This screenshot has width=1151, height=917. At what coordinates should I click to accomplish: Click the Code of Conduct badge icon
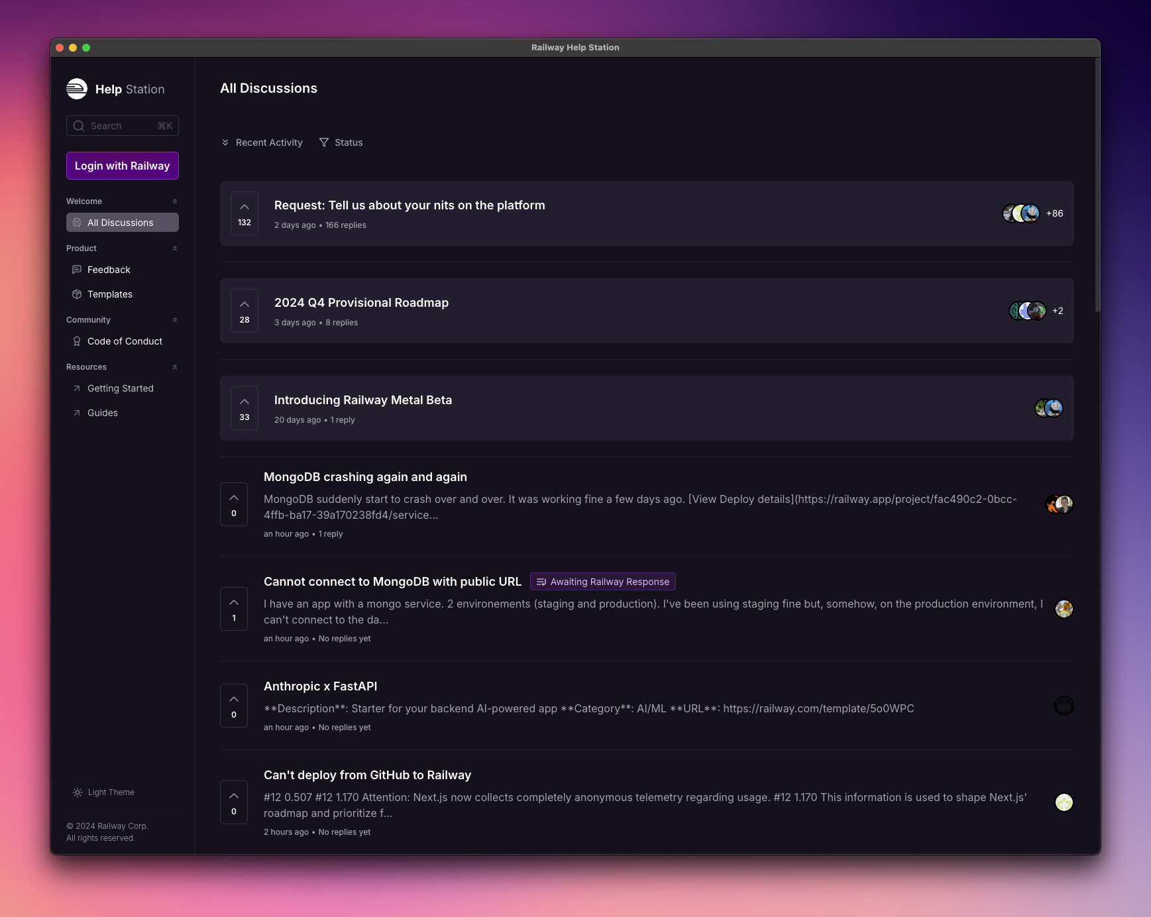[77, 341]
